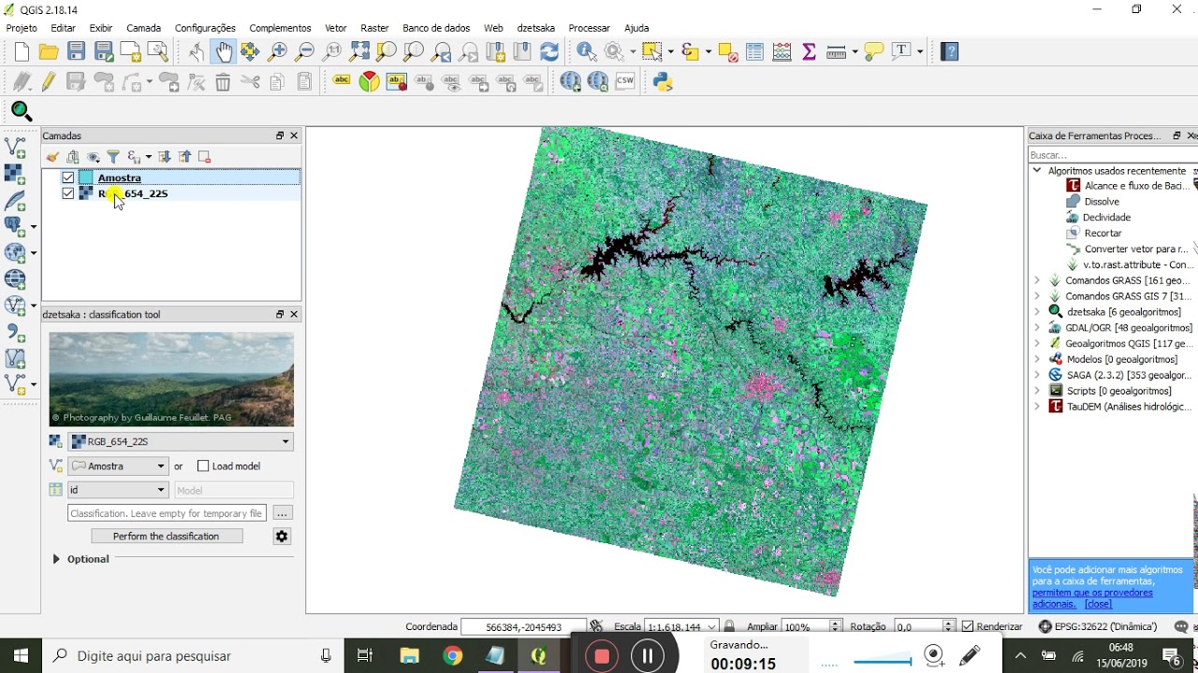The width and height of the screenshot is (1198, 673).
Task: Activate the Identify Features tool
Action: pyautogui.click(x=587, y=52)
